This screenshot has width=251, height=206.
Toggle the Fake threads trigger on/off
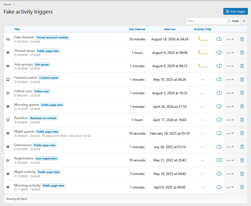point(219,39)
